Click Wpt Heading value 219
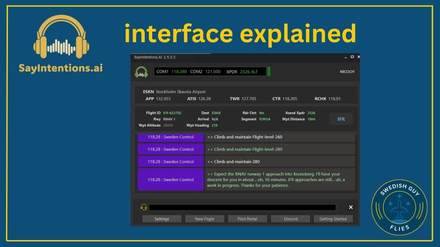 coord(214,125)
